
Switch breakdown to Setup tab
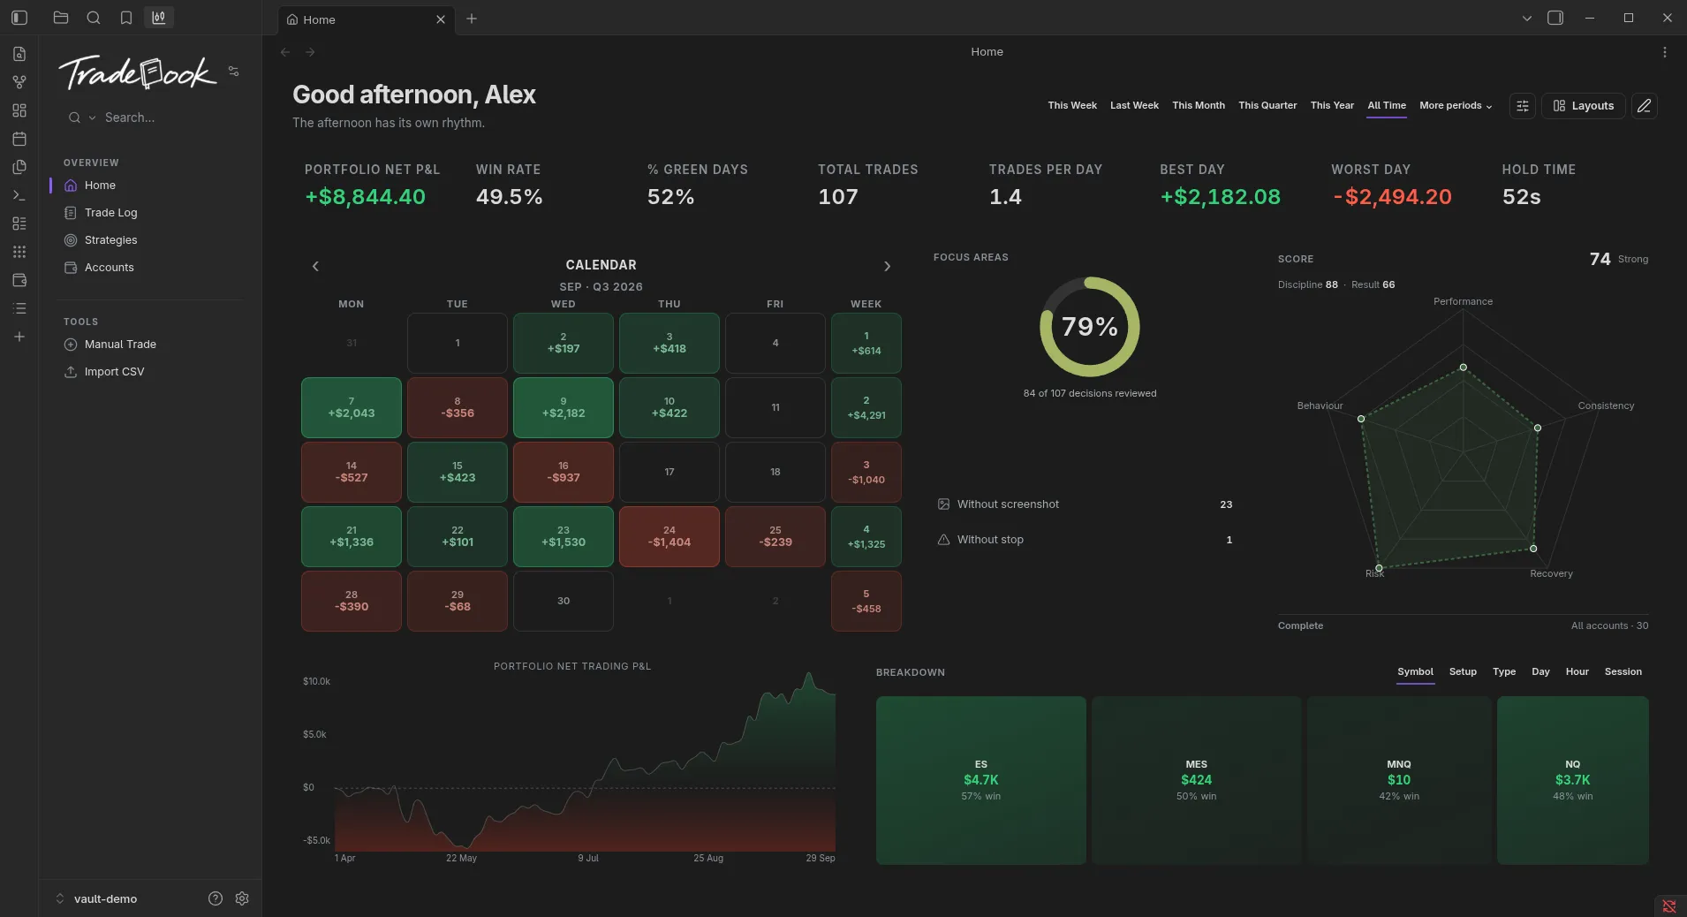tap(1463, 671)
